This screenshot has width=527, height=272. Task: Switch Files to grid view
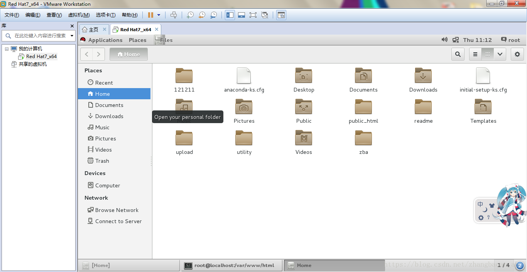(488, 54)
